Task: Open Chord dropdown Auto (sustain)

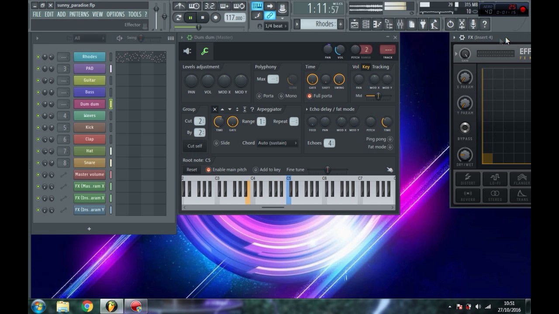Action: (278, 143)
